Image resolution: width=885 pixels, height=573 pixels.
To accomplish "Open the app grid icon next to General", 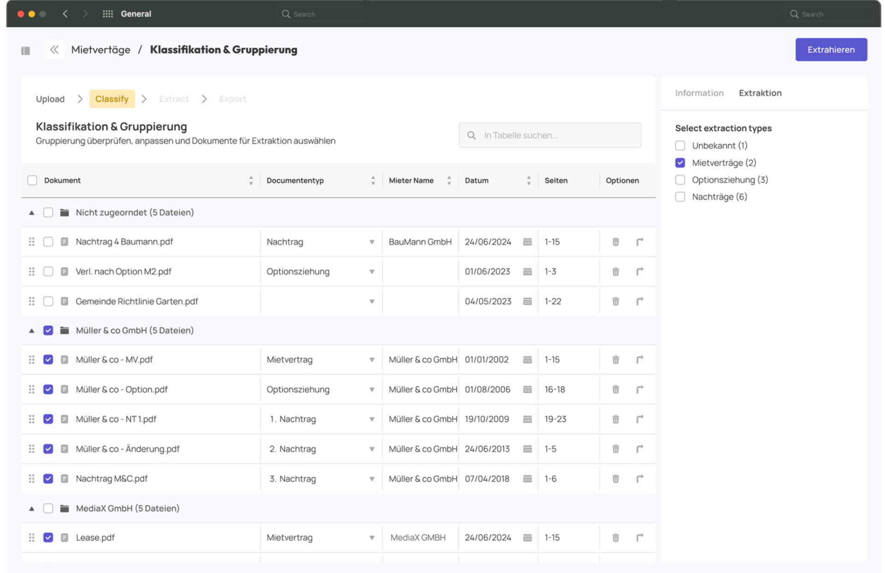I will pyautogui.click(x=108, y=14).
